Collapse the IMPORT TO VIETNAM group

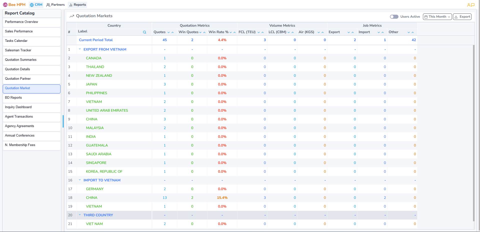pyautogui.click(x=80, y=180)
